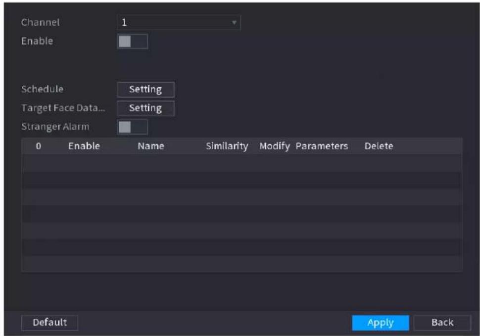
Task: Click the Target Face Data... label
Action: (x=63, y=108)
